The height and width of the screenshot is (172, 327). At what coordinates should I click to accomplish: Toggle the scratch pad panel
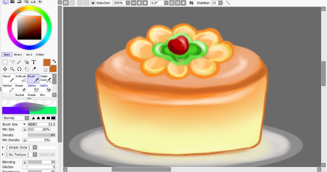pyautogui.click(x=40, y=2)
